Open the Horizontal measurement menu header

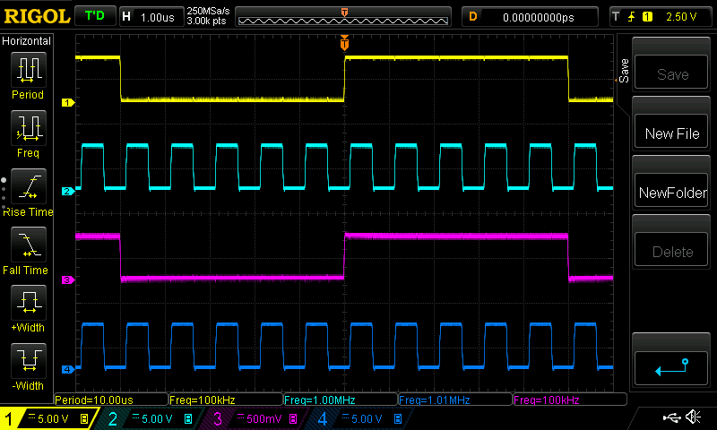27,41
